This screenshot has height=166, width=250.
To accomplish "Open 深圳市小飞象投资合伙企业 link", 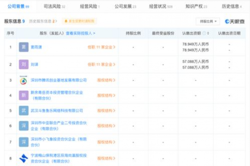I will [59, 142].
